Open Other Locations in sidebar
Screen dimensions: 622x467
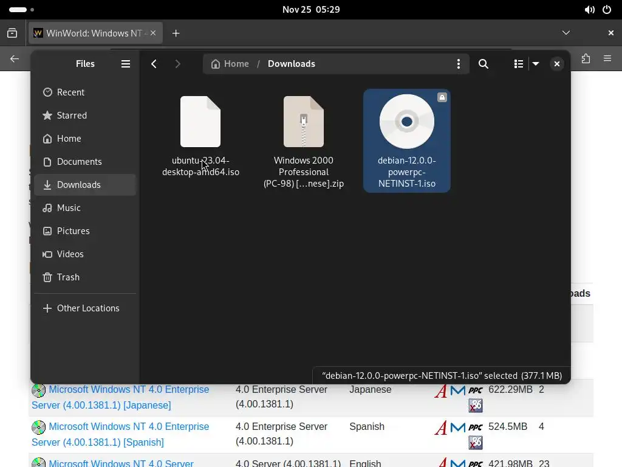click(85, 308)
